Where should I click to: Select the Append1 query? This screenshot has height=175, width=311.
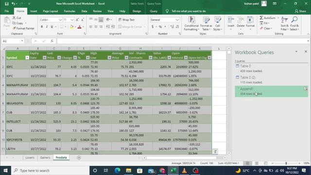[271, 91]
